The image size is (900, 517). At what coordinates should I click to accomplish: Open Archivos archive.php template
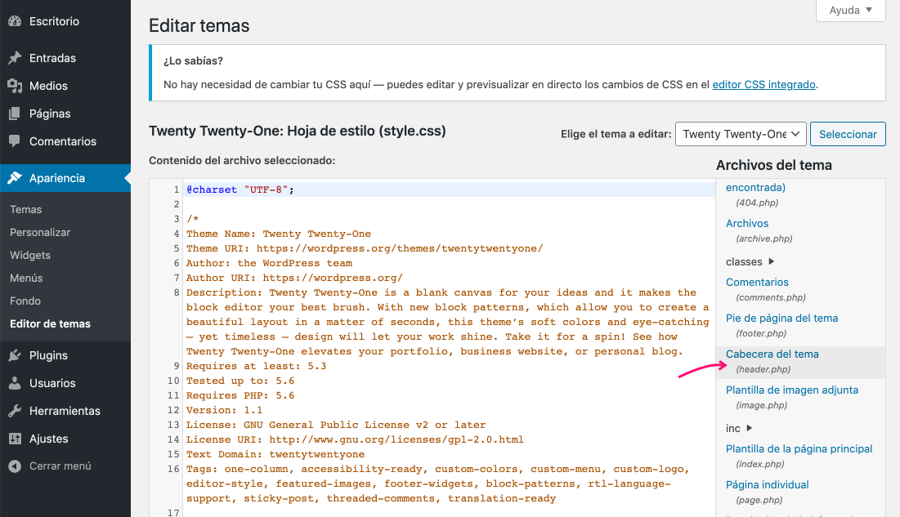pyautogui.click(x=747, y=223)
